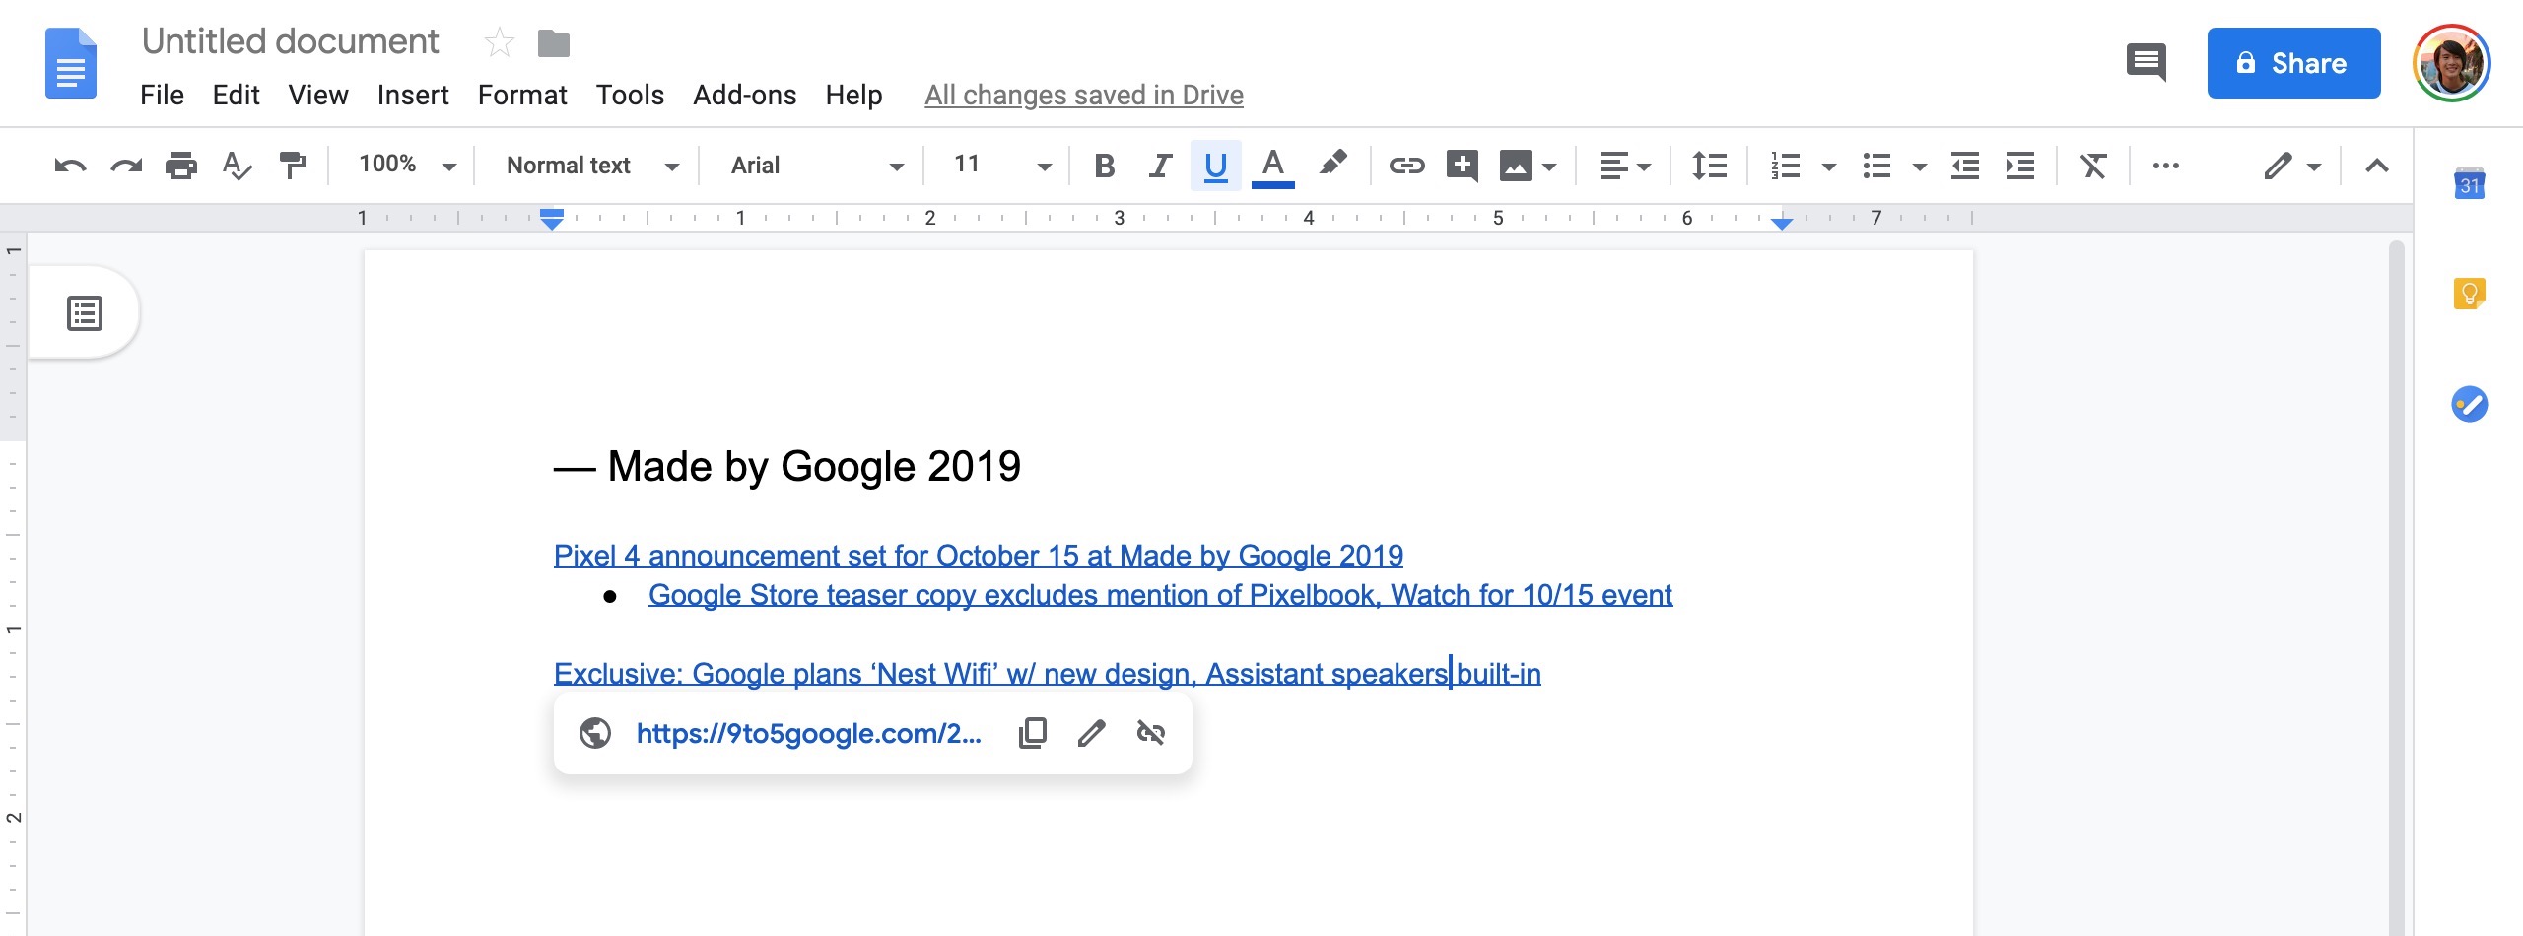
Task: Open the 100% zoom dropdown
Action: (407, 165)
